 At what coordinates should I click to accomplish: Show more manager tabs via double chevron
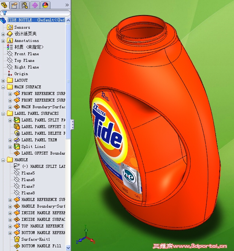pyautogui.click(x=67, y=5)
